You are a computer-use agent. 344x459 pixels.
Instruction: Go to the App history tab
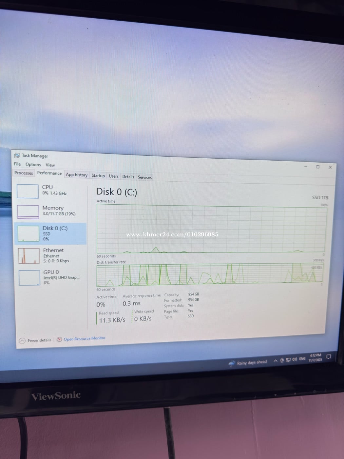[x=77, y=175]
